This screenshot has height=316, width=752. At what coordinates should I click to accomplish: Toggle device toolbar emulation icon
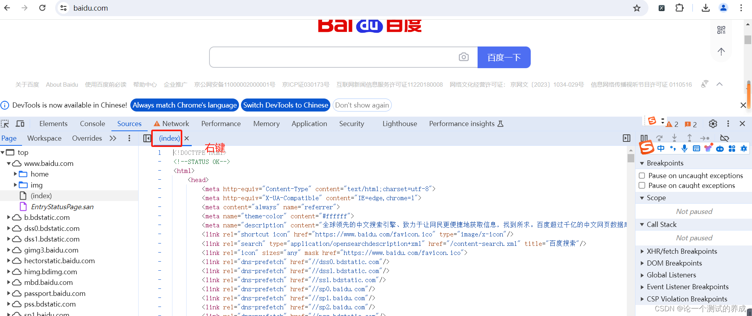click(x=20, y=124)
